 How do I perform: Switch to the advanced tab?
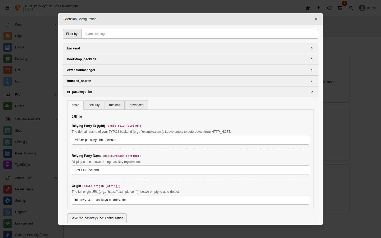tap(137, 105)
